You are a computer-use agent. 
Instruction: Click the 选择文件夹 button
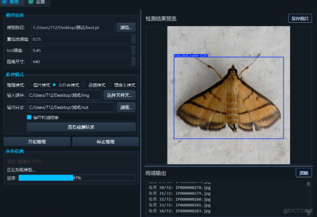tap(119, 95)
